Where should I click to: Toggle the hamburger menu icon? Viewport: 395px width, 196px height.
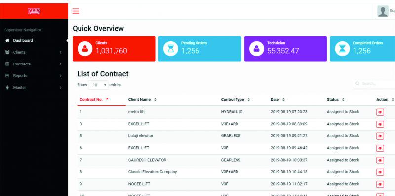76,11
